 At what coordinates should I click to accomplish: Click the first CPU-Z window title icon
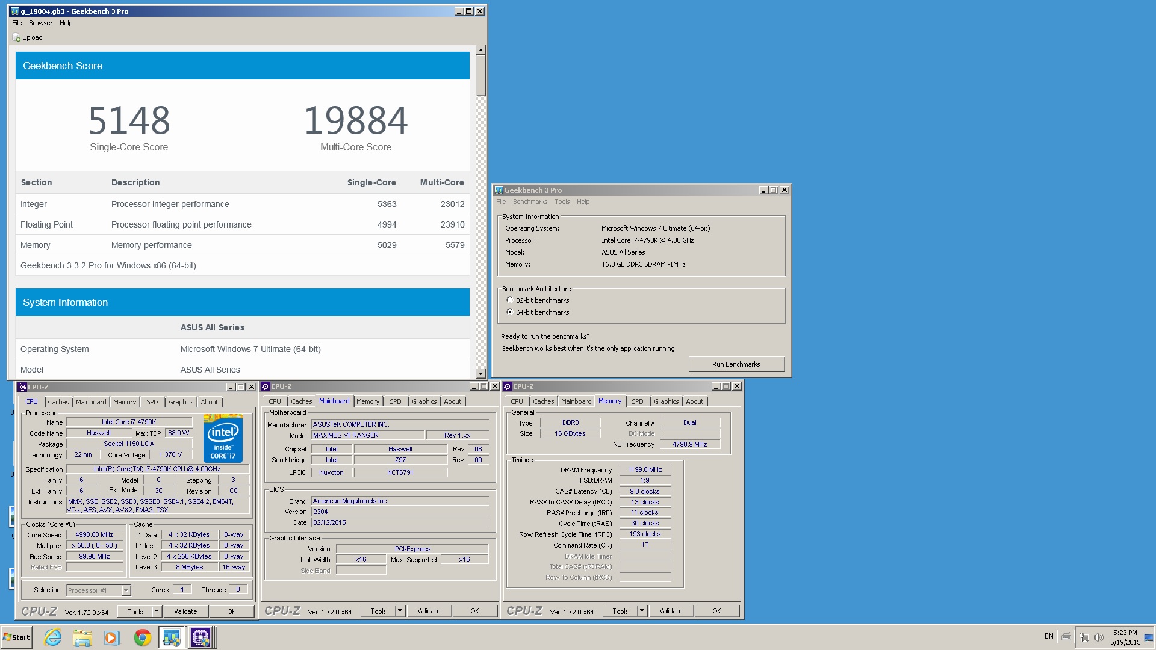(x=22, y=387)
